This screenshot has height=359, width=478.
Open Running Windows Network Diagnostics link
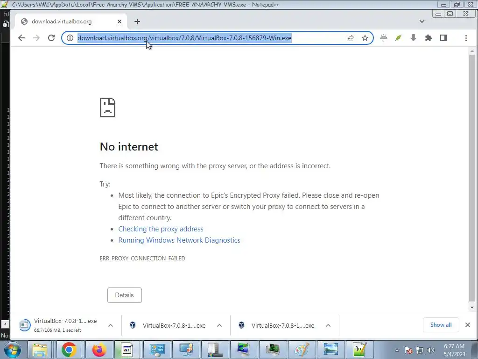pos(179,240)
